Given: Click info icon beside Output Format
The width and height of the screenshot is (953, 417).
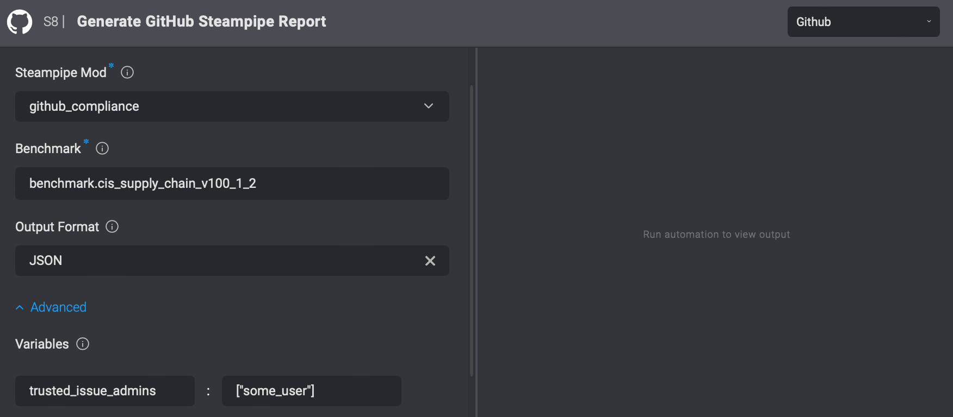Looking at the screenshot, I should pyautogui.click(x=112, y=226).
